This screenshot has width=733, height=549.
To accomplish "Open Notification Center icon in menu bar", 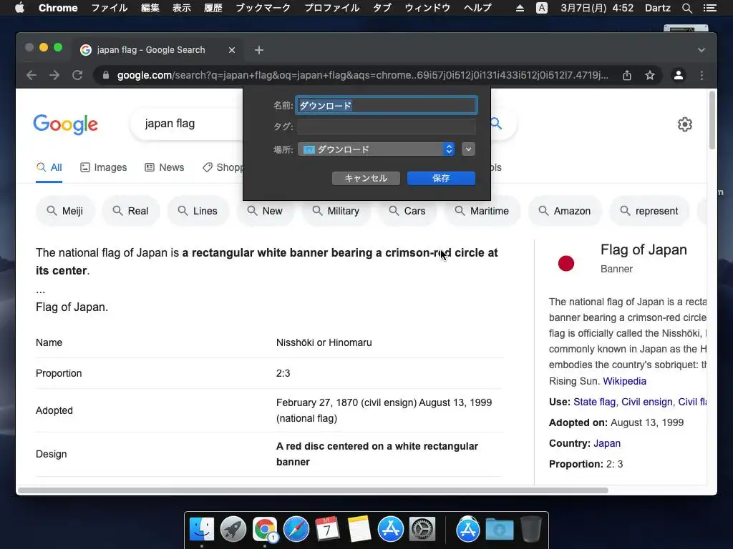I will tap(709, 8).
